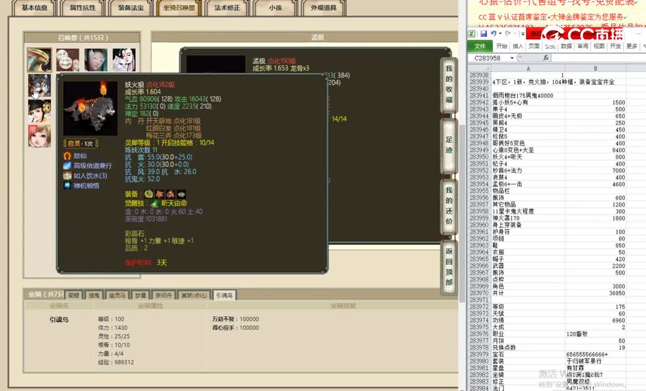Open the Excel 插入 ribbon tab
This screenshot has width=646, height=391.
518,46
